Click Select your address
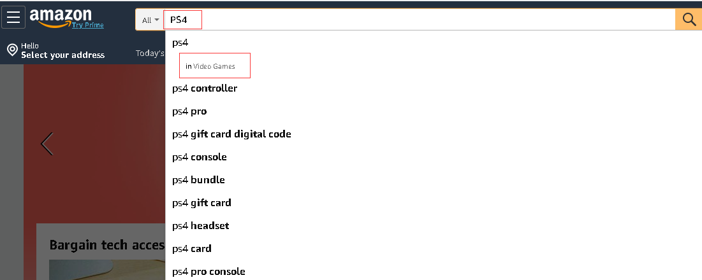 click(62, 55)
